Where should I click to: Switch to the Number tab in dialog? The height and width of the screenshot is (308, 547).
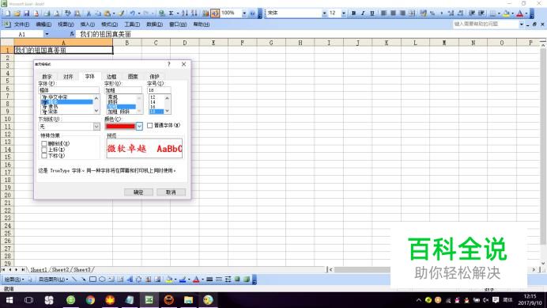coord(47,77)
